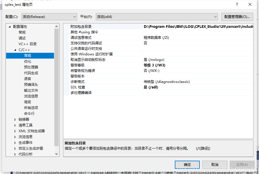Click the tree panel scrollbar down arrow
This screenshot has height=174, width=259.
pos(57,153)
